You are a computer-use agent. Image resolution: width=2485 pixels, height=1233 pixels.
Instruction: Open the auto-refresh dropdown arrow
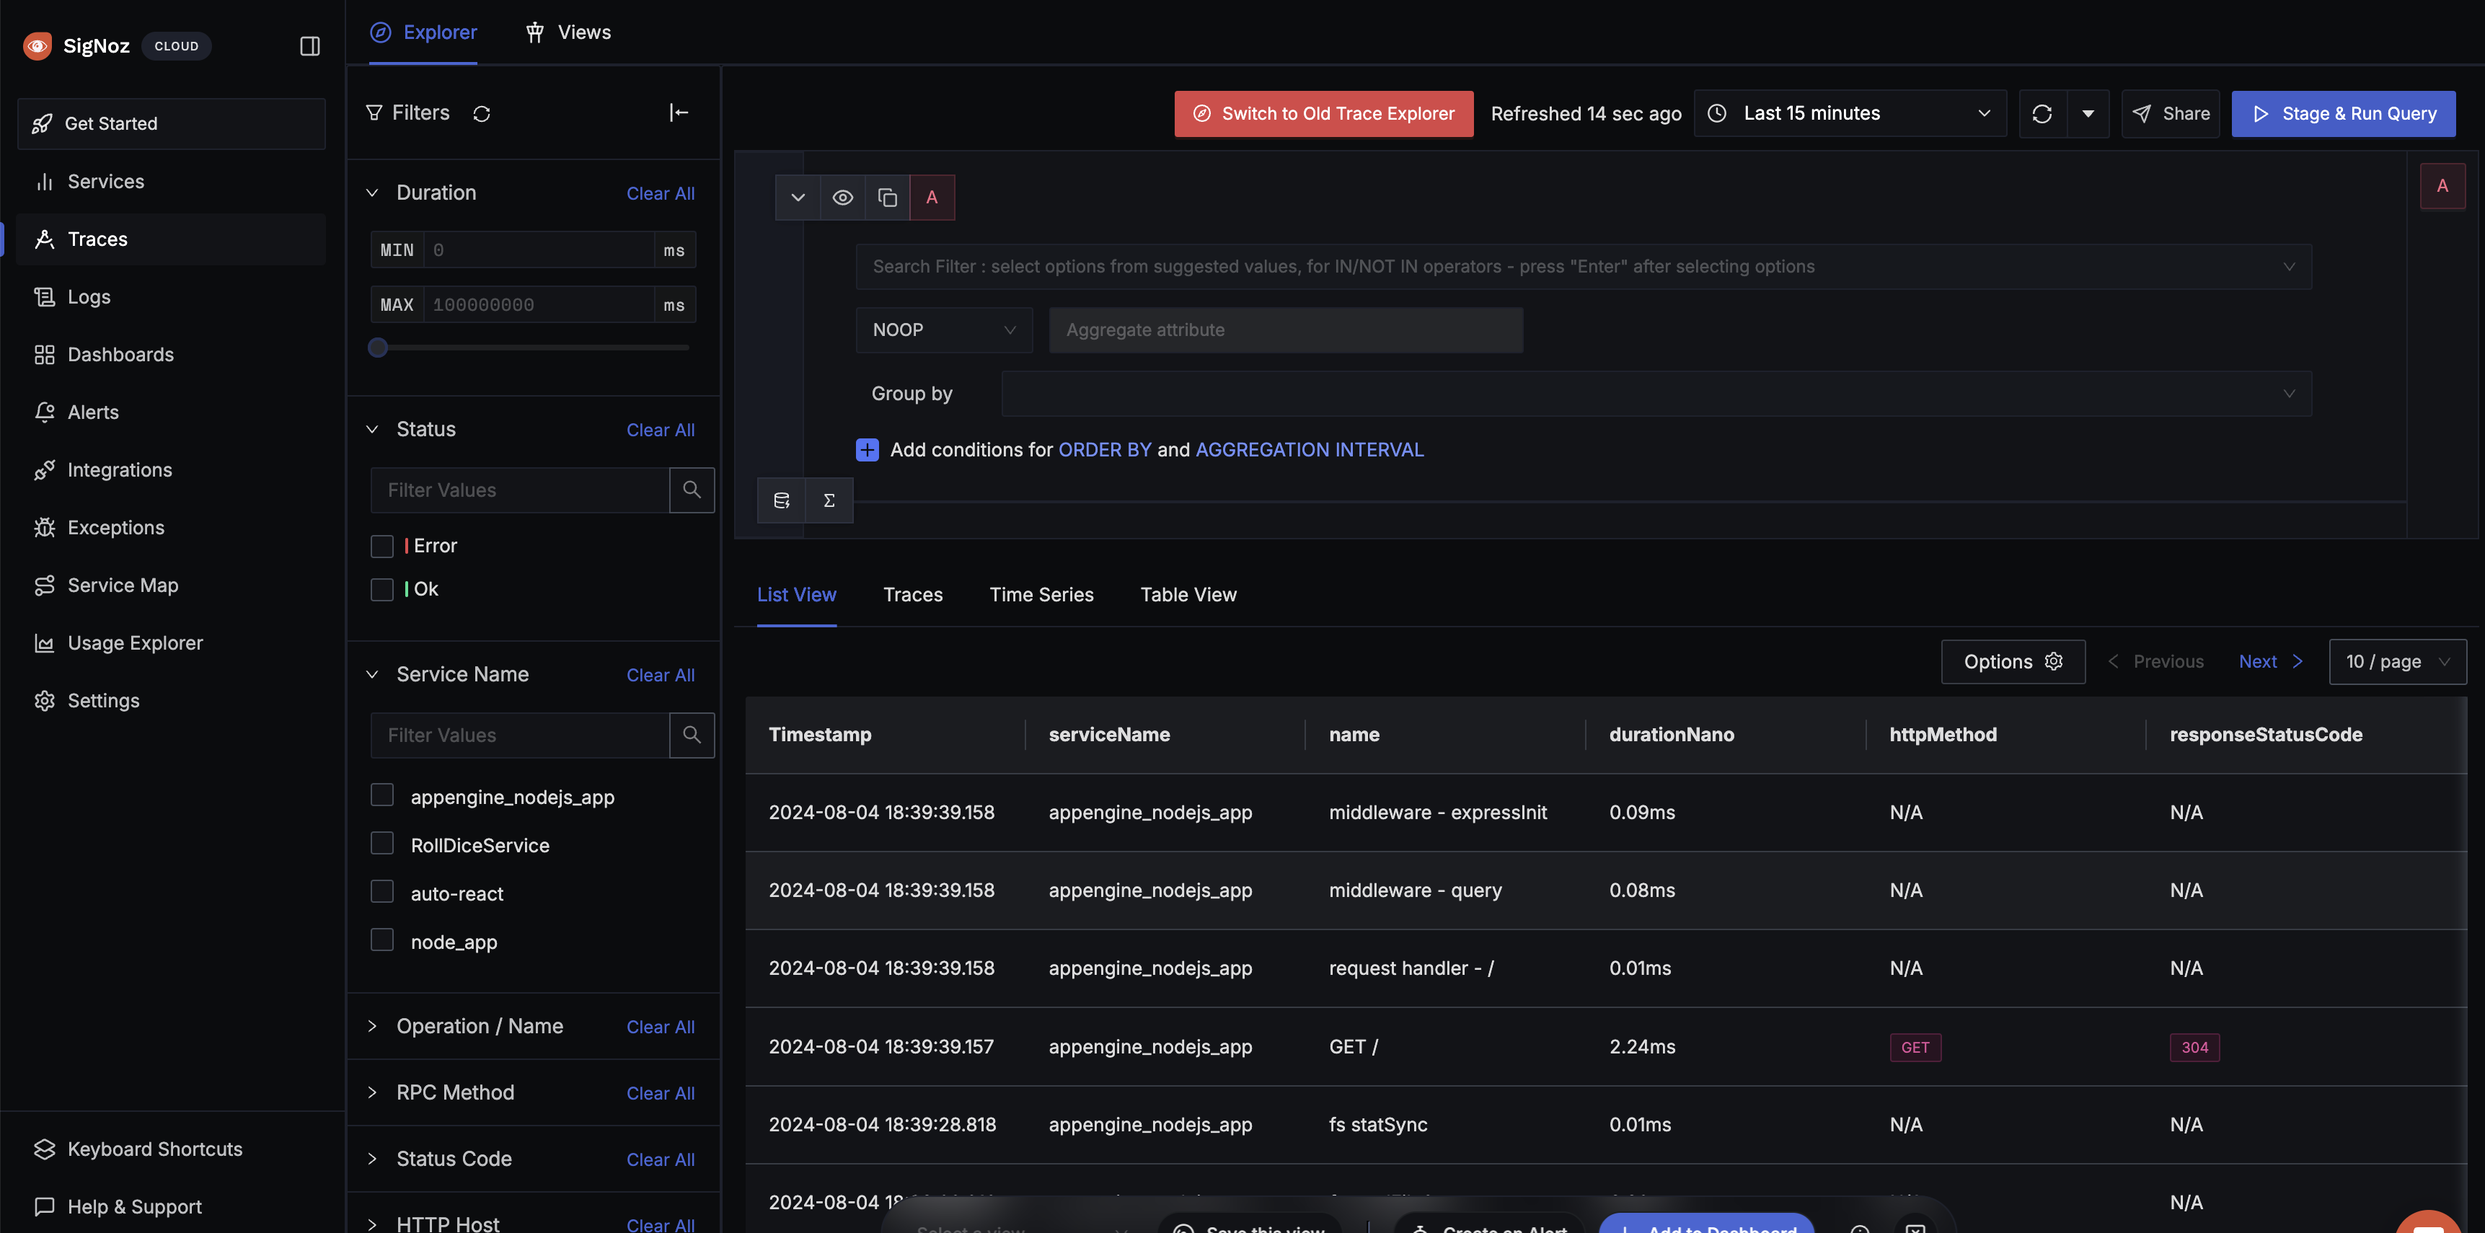click(x=2088, y=114)
